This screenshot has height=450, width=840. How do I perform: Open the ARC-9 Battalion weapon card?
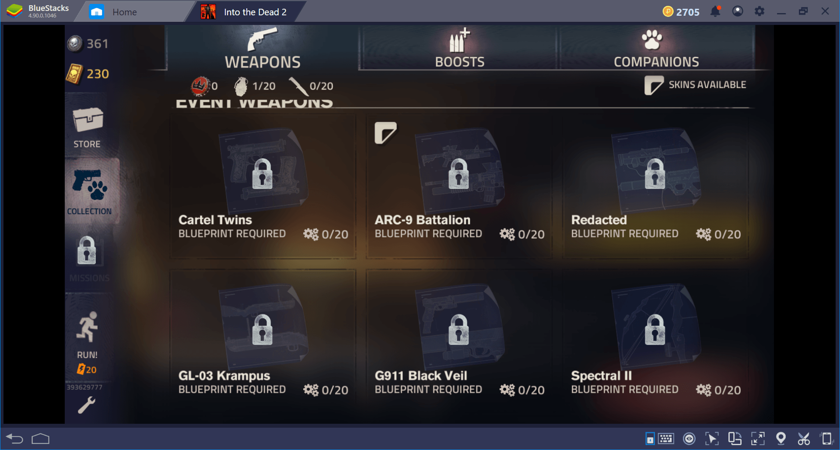click(x=458, y=186)
